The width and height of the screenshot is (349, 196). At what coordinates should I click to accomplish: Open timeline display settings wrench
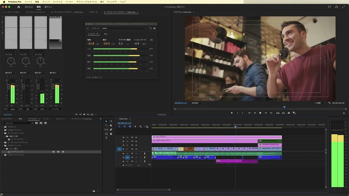pyautogui.click(x=140, y=127)
